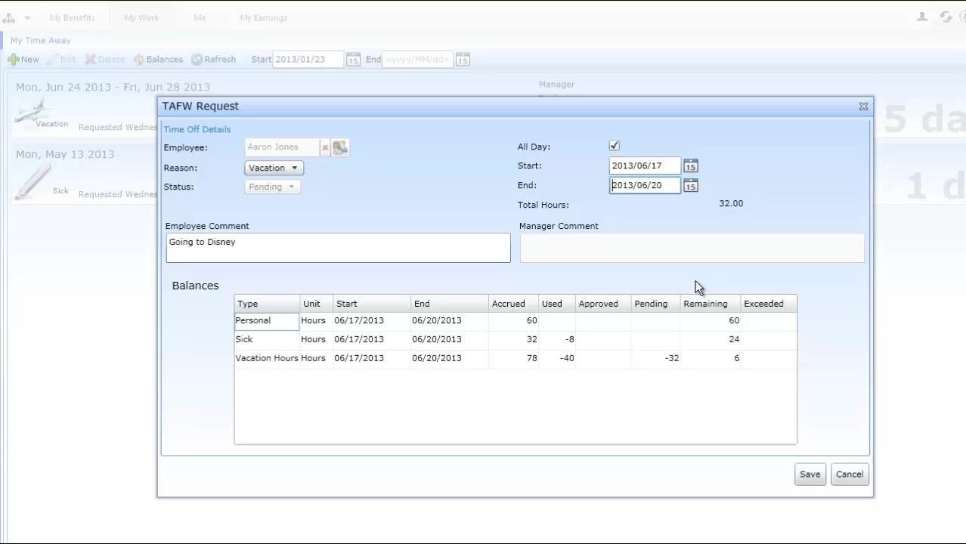Click the user profile icon top right
The image size is (966, 544).
click(x=922, y=17)
